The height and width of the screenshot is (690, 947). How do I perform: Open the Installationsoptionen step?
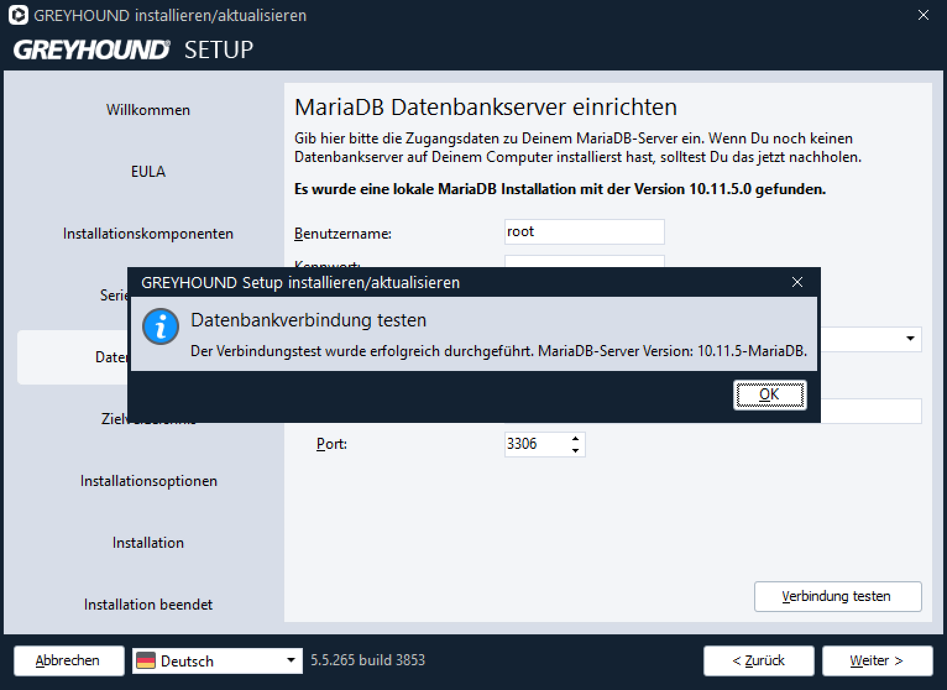pos(148,481)
